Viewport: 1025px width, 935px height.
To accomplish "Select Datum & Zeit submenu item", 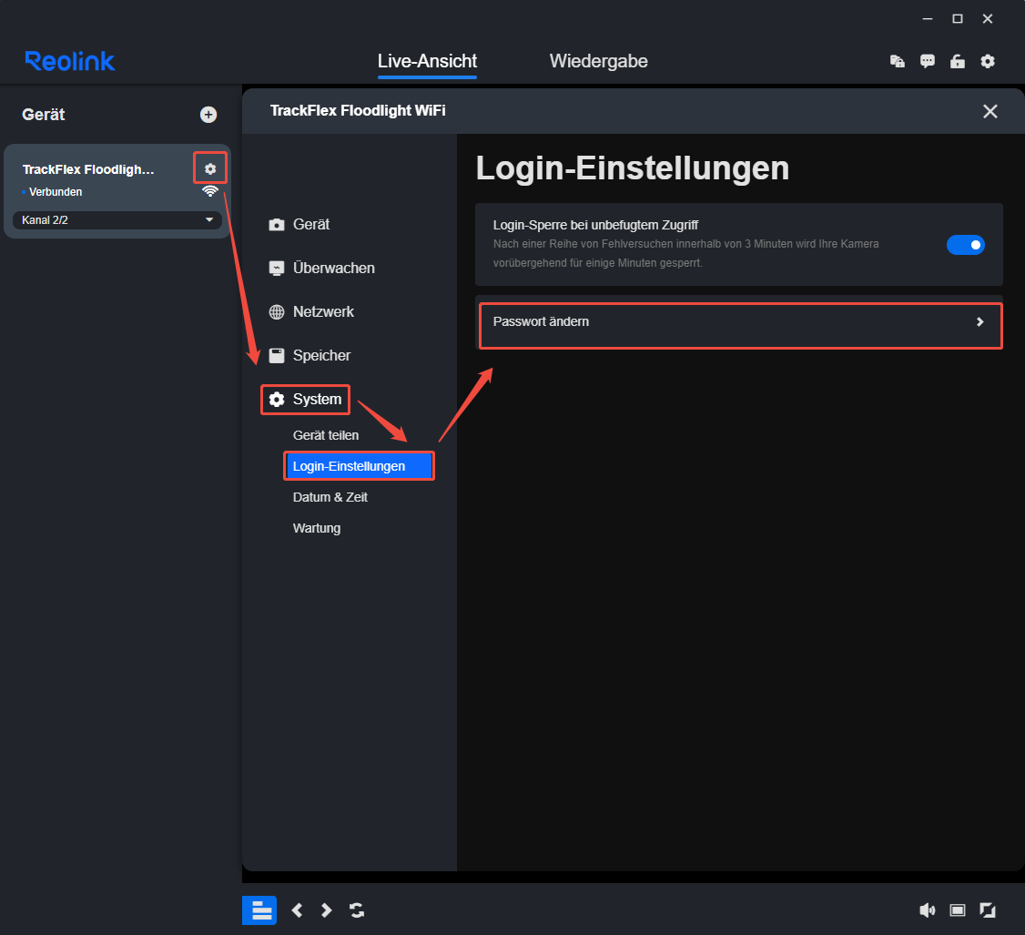I will click(330, 498).
